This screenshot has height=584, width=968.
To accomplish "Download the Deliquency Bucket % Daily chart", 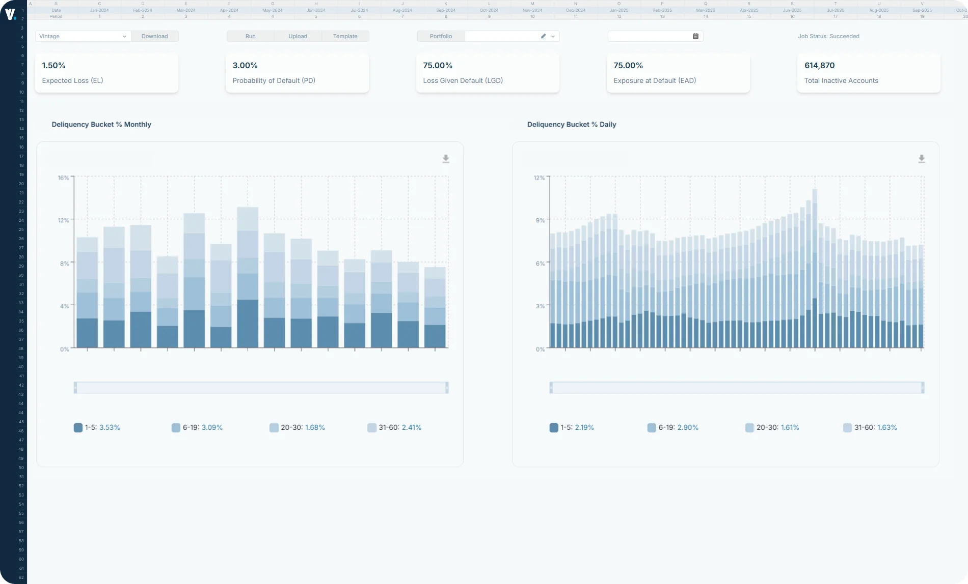I will pyautogui.click(x=922, y=159).
